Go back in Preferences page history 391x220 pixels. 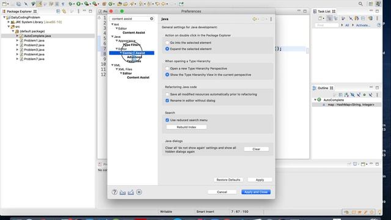(254, 19)
